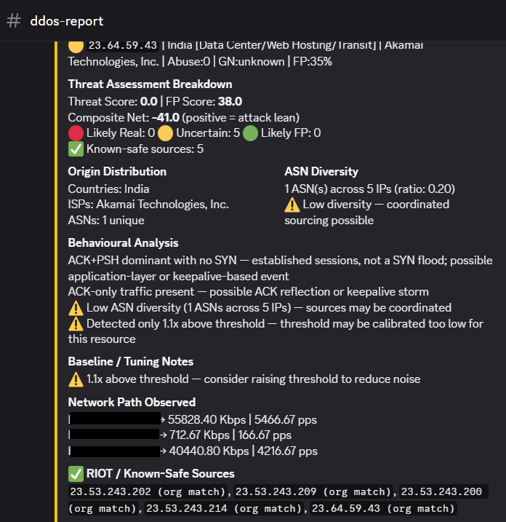
Task: Click the warning emoji before Low ASN diversity
Action: [76, 308]
